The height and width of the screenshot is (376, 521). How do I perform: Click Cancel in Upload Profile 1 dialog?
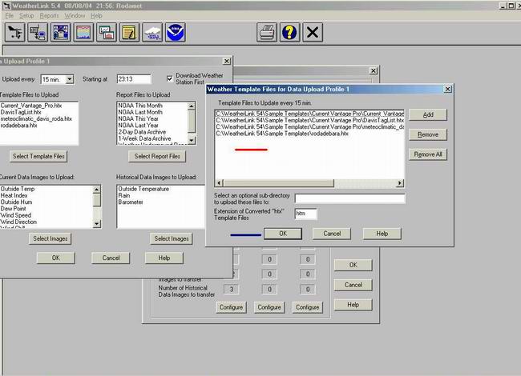click(111, 258)
